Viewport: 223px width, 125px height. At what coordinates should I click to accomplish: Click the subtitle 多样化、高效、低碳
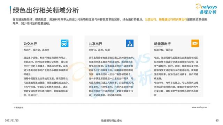coord(99,50)
